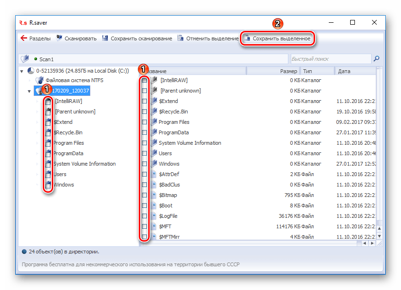
Task: Check the $Bitmap file checkbox
Action: click(144, 195)
